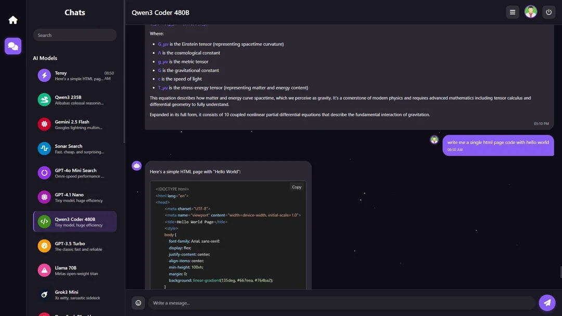Image resolution: width=562 pixels, height=316 pixels.
Task: Click the power/logout icon at top right
Action: pos(549,11)
